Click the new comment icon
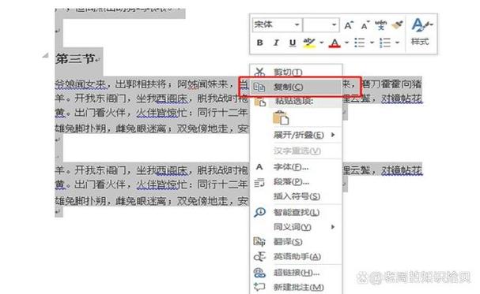 pos(259,287)
